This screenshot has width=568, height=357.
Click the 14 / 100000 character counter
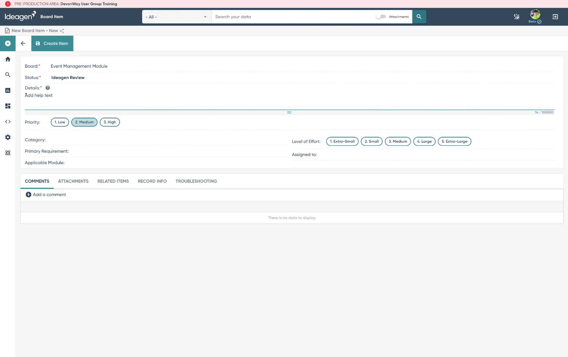pos(544,112)
